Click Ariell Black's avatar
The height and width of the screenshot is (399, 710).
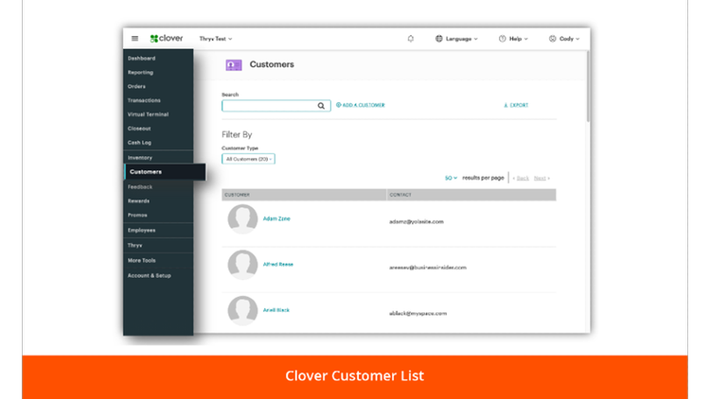(242, 311)
